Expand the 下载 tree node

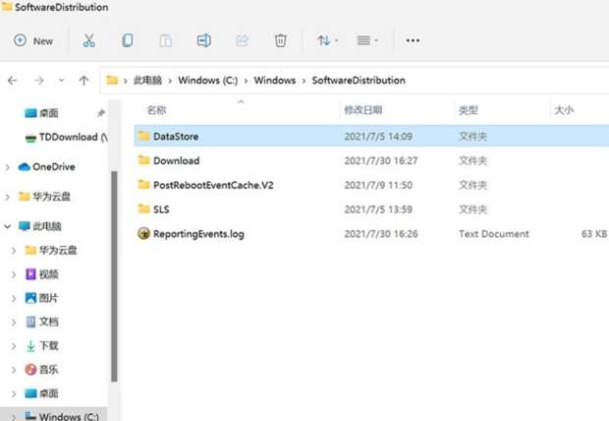click(14, 346)
